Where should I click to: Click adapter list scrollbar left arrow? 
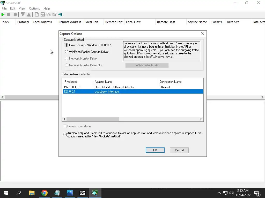[64, 119]
